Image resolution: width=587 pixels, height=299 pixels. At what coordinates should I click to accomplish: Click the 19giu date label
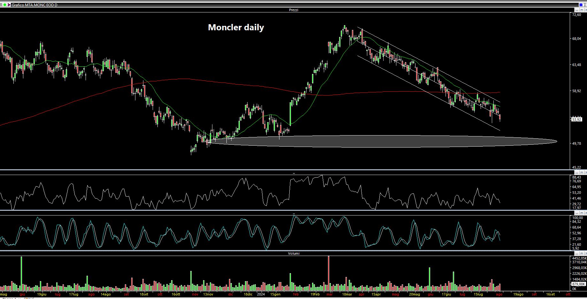(x=42, y=294)
